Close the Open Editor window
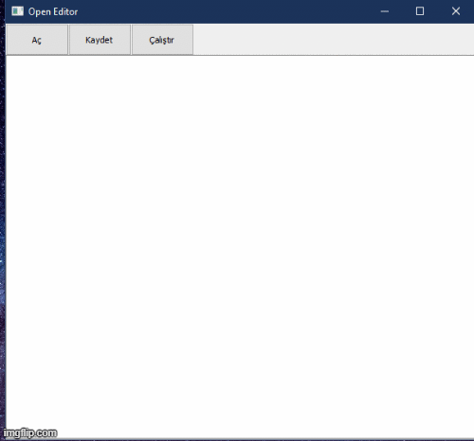The width and height of the screenshot is (474, 441). click(456, 11)
